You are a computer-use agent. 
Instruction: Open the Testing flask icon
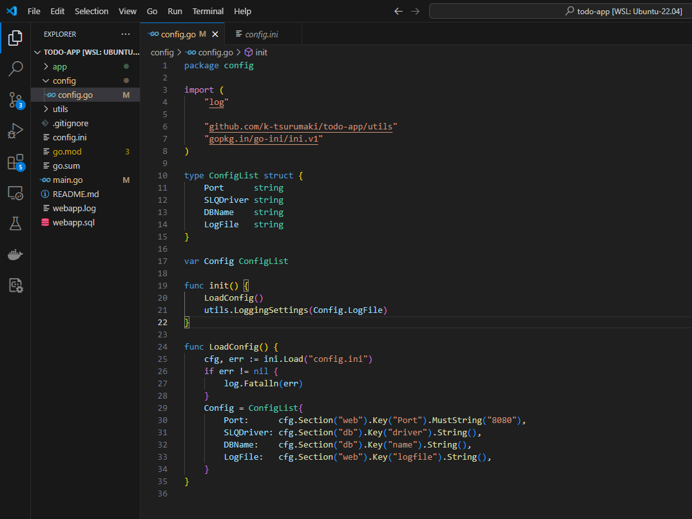tap(15, 223)
